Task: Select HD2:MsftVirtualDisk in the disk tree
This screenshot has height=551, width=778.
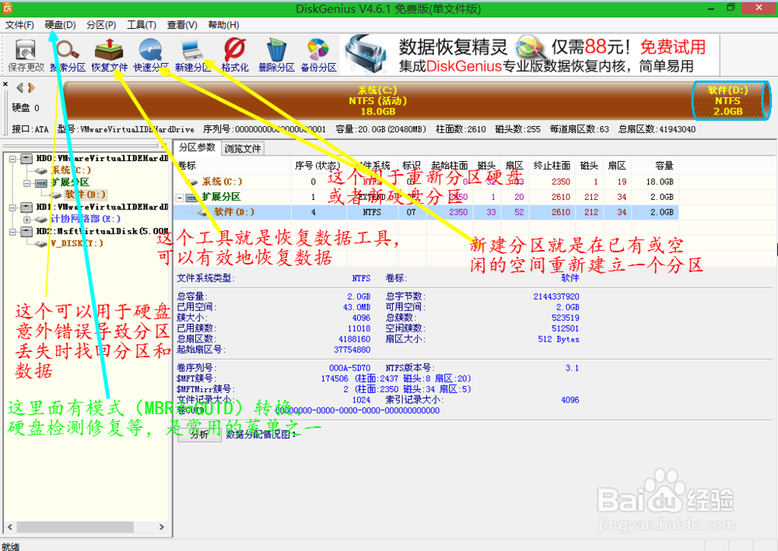Action: point(102,231)
